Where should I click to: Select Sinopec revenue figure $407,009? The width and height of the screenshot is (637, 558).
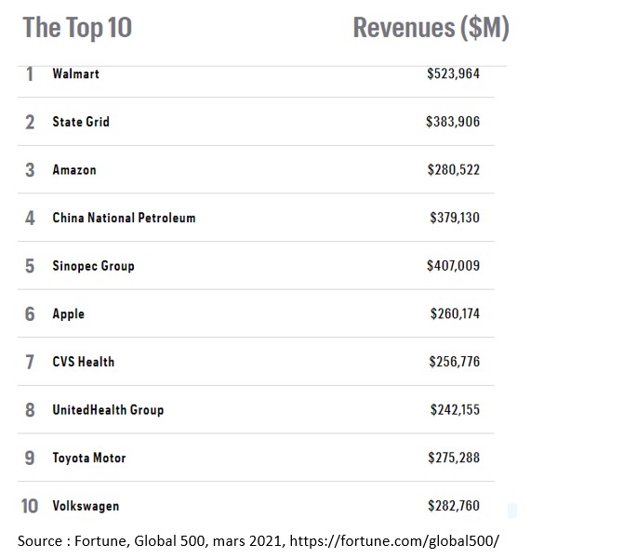coord(453,266)
